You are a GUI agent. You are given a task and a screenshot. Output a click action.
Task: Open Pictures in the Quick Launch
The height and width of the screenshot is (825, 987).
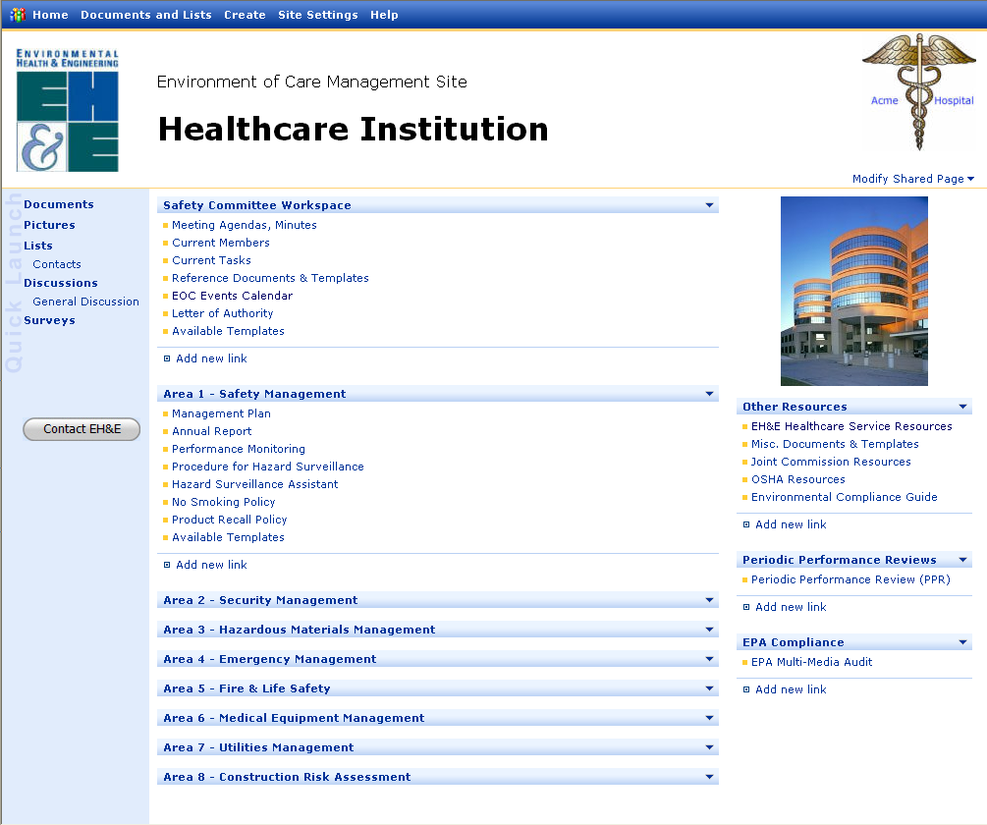click(49, 225)
